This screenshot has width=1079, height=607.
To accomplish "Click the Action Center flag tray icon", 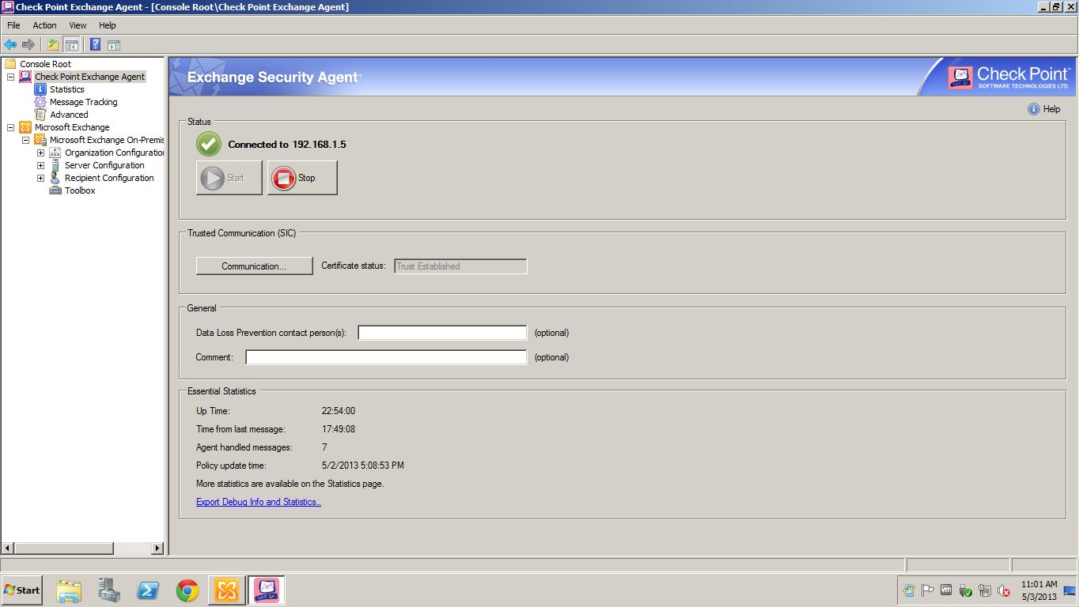I will click(x=927, y=590).
